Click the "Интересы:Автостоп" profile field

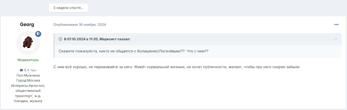tap(28, 86)
